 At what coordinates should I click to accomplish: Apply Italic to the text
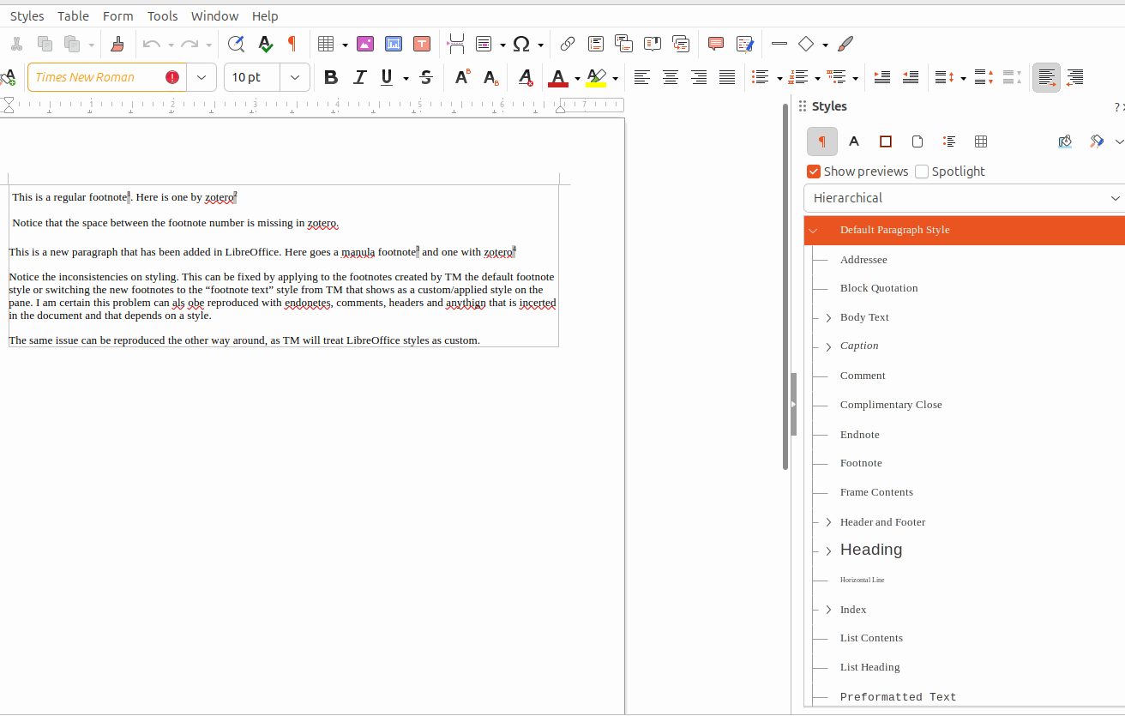[x=360, y=77]
